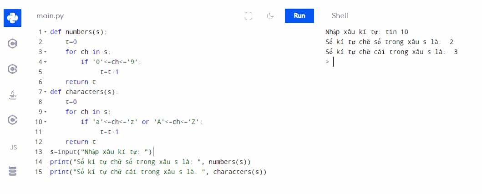Viewport: 482px width, 194px height.
Task: Open the SQL database icon in sidebar
Action: (x=13, y=171)
